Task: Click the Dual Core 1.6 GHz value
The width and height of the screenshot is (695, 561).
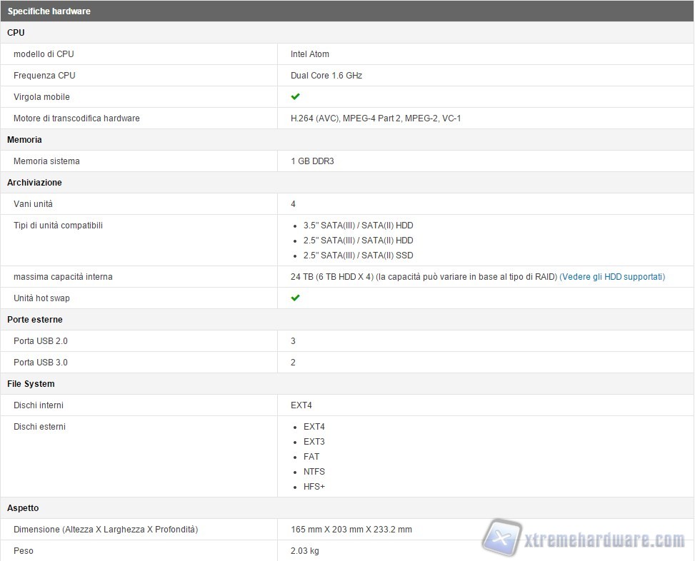Action: click(326, 76)
